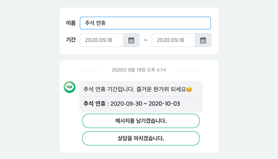The width and height of the screenshot is (278, 159).
Task: Click the 이름 field label
Action: [71, 23]
